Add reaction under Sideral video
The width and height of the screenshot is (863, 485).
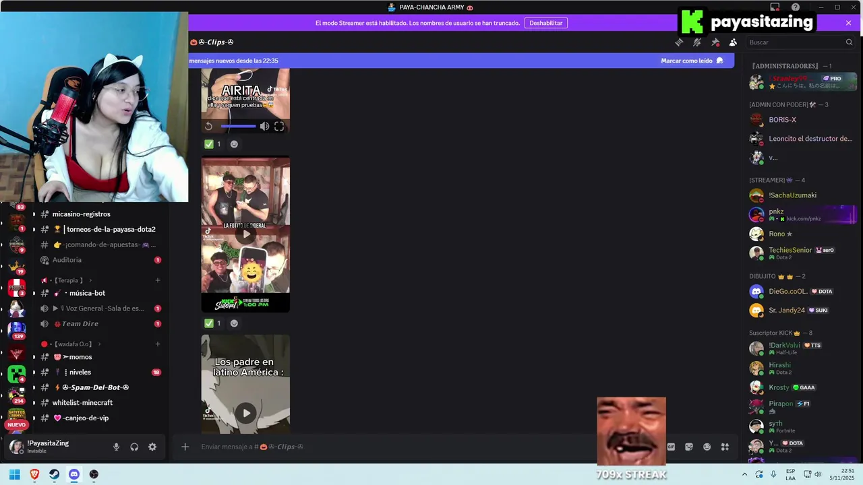[234, 323]
